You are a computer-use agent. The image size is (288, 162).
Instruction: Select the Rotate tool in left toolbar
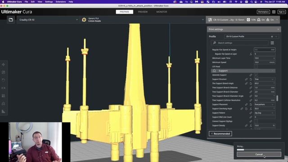(3, 80)
